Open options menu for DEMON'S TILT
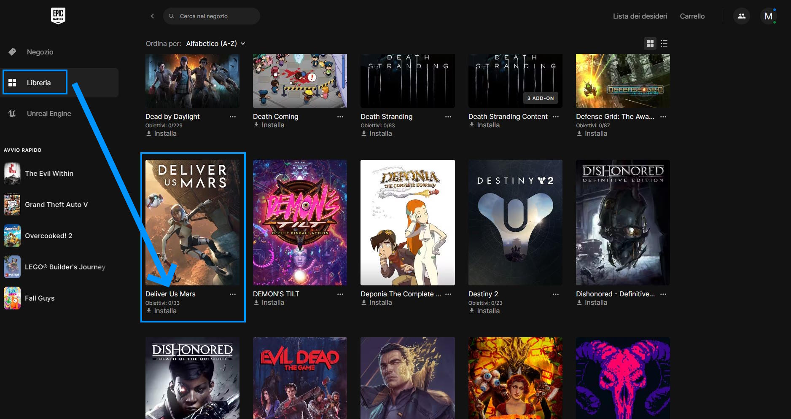The image size is (791, 419). pos(340,294)
